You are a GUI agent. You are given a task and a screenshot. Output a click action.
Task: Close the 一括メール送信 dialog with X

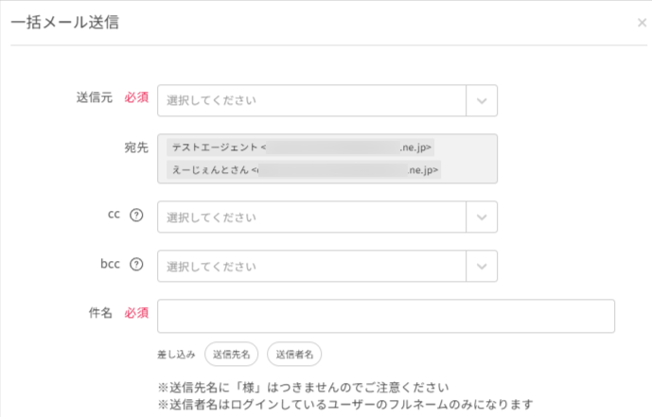[642, 23]
